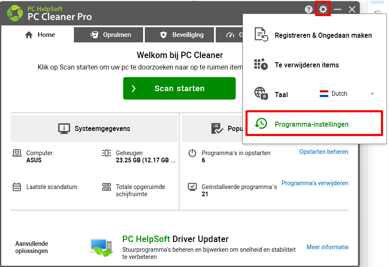This screenshot has width=389, height=267.
Task: Click the help question mark icon
Action: (308, 9)
